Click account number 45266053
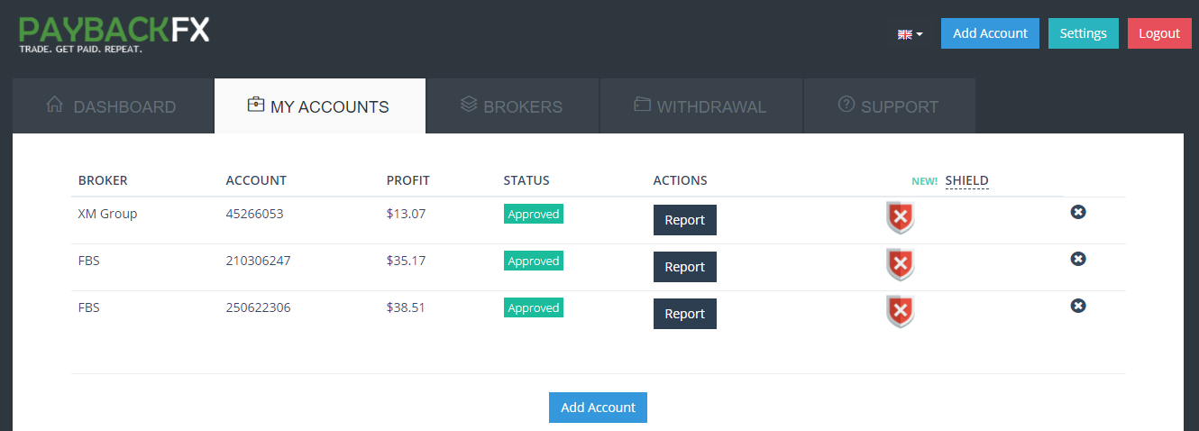 point(255,215)
